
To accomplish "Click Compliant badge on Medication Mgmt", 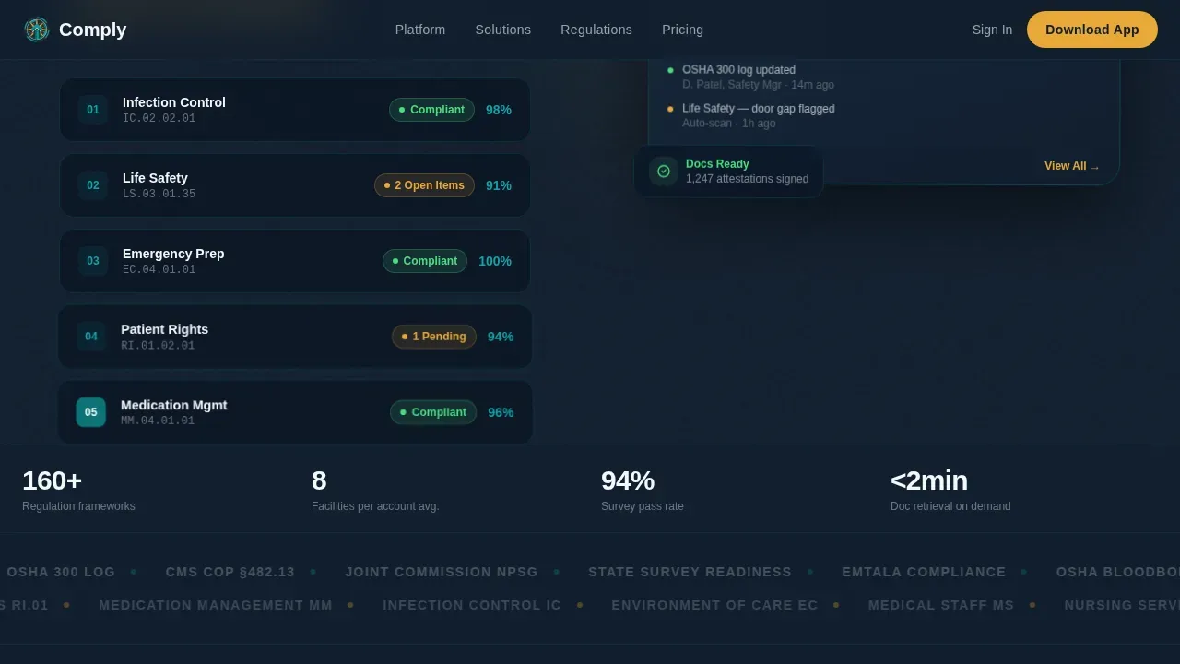I will (433, 412).
